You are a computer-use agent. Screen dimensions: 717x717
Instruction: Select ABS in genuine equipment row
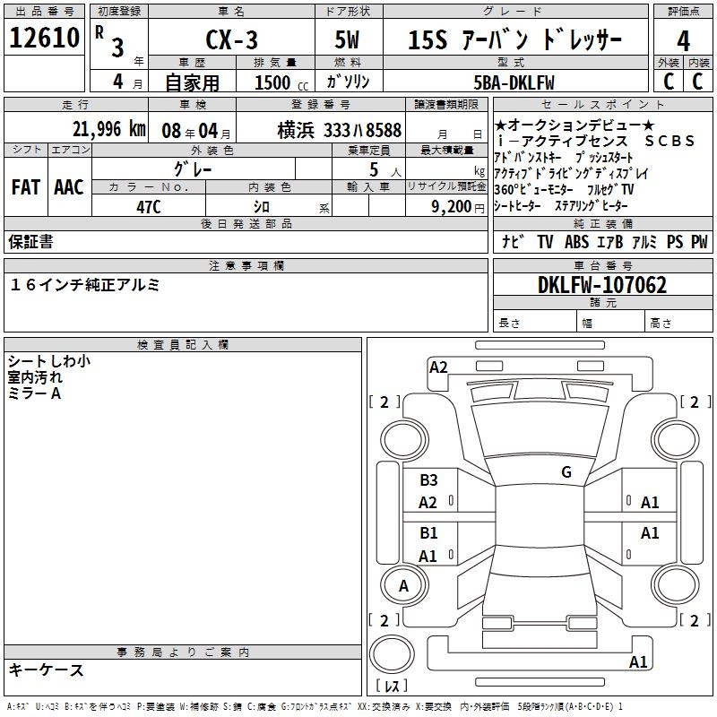point(576,241)
